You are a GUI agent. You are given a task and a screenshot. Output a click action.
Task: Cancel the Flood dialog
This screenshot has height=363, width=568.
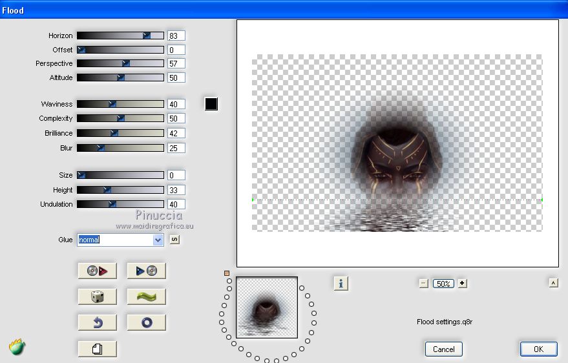pos(443,349)
